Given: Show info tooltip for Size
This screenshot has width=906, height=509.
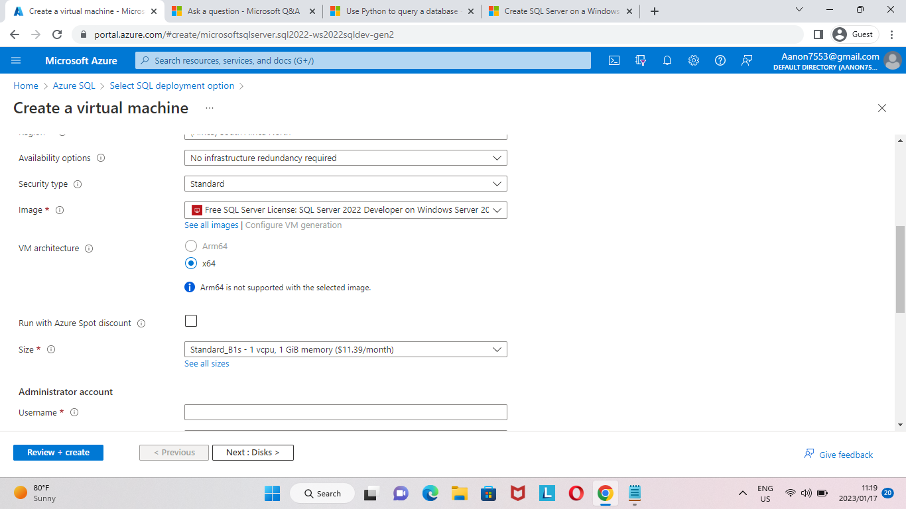Looking at the screenshot, I should point(51,349).
